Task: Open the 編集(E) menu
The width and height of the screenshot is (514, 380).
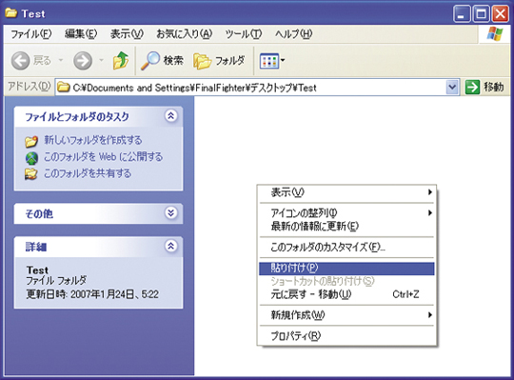Action: [x=81, y=33]
